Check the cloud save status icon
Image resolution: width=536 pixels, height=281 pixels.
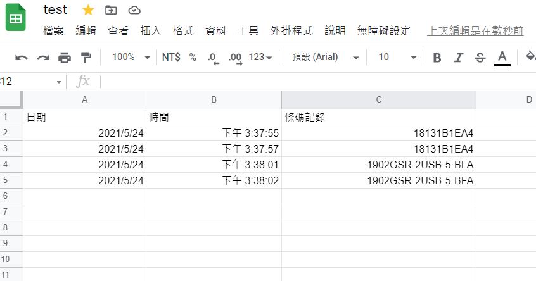(134, 10)
